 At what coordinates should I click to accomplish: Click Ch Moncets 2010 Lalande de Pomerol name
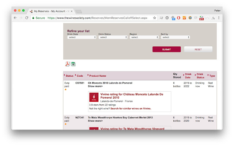coord(110,83)
